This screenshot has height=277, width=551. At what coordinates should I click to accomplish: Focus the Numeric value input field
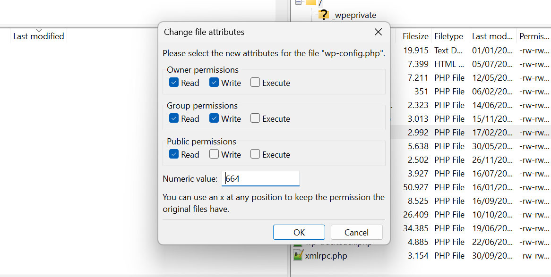coord(260,179)
